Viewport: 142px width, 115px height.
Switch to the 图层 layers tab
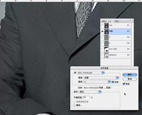point(104,21)
